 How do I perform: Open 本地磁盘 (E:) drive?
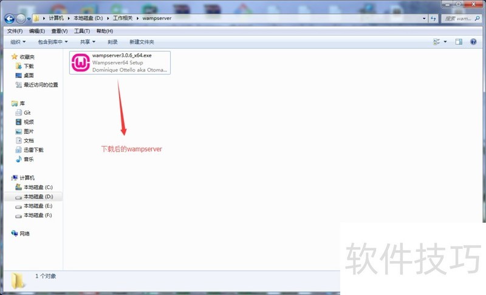coord(34,206)
